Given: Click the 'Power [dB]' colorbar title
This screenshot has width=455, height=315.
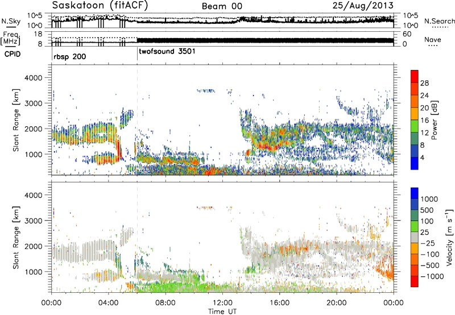Looking at the screenshot, I should click(x=435, y=120).
